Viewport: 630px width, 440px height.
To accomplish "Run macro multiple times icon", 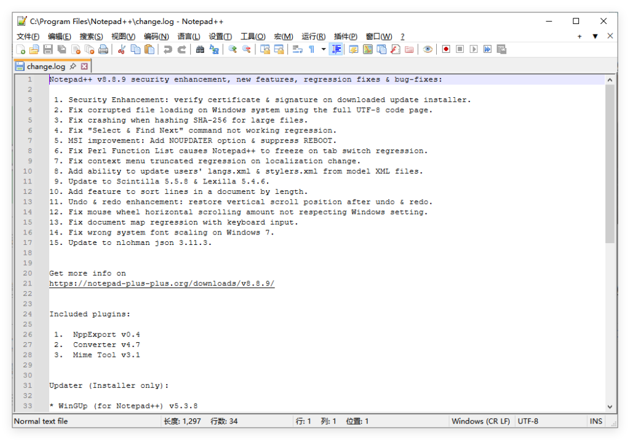I will coord(487,49).
